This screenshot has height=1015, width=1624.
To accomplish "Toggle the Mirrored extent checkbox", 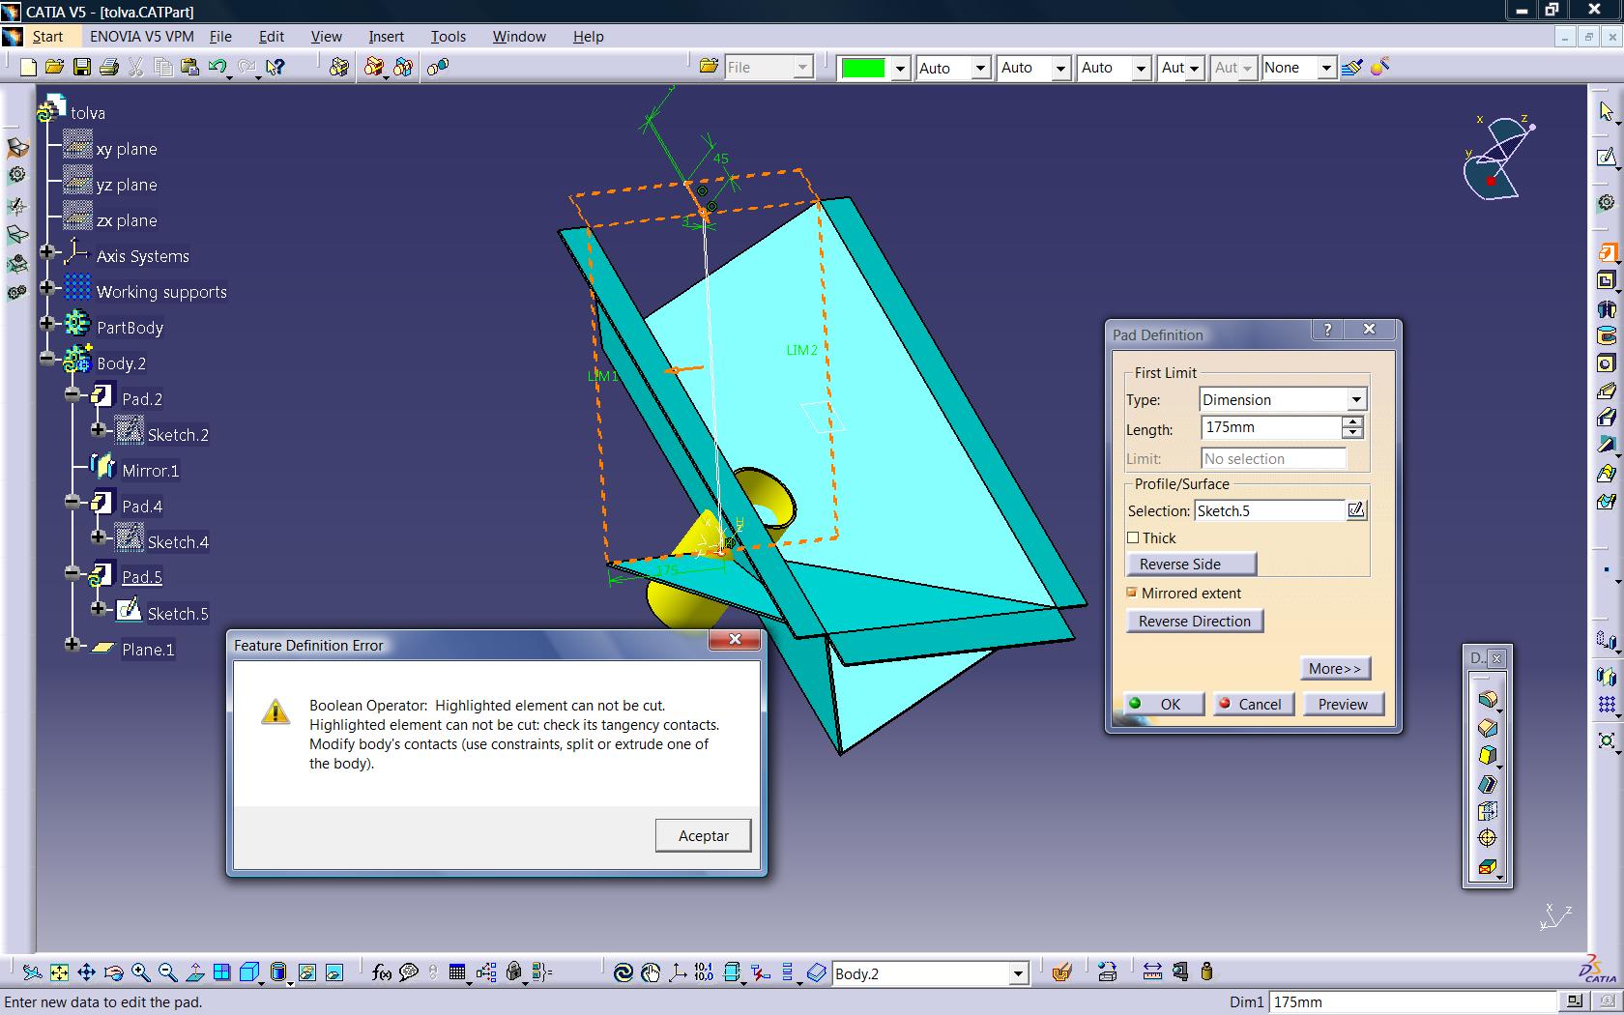I will point(1132,593).
